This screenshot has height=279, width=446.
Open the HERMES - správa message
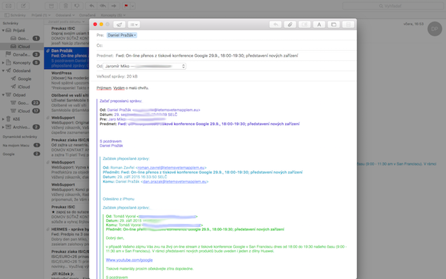point(66,236)
